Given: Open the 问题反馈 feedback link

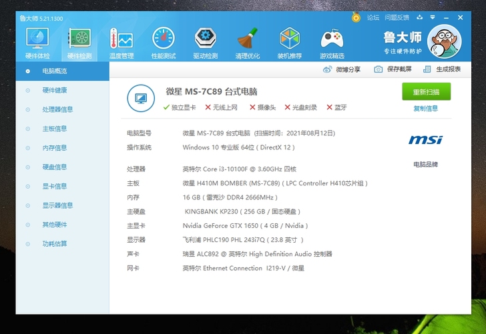Looking at the screenshot, I should pyautogui.click(x=397, y=17).
